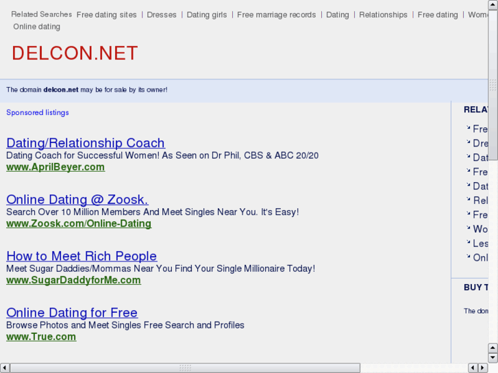Click the vertical scrollbar up arrow at top

coord(493,4)
